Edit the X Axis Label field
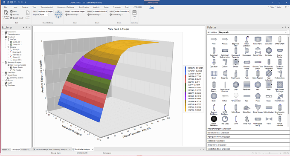This screenshot has width=290, height=156. pyautogui.click(x=78, y=11)
